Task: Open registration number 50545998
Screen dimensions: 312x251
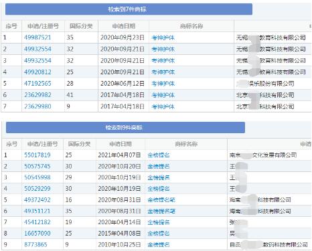Action: (37, 177)
